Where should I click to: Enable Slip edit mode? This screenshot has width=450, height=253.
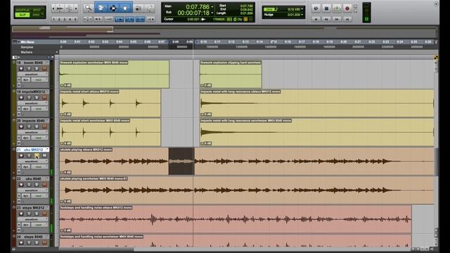(22, 15)
